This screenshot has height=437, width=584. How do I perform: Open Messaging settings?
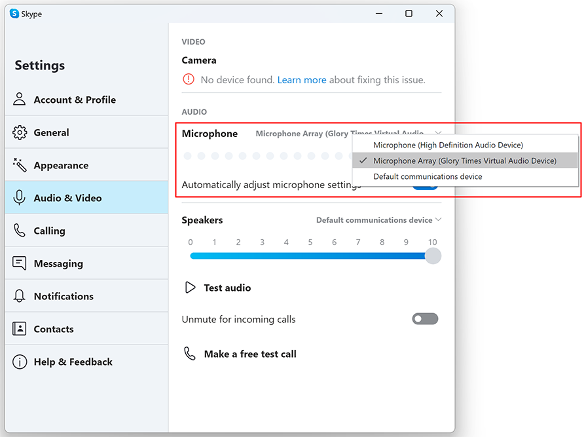coord(86,263)
